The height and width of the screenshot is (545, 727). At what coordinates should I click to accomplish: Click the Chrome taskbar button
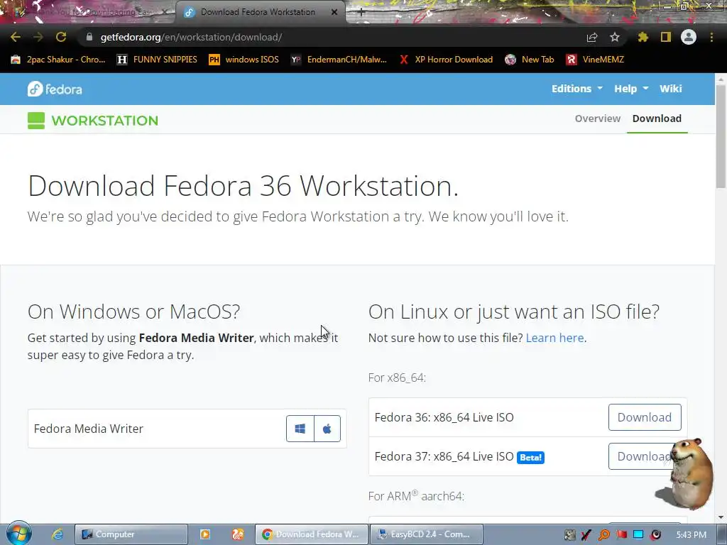tap(311, 534)
